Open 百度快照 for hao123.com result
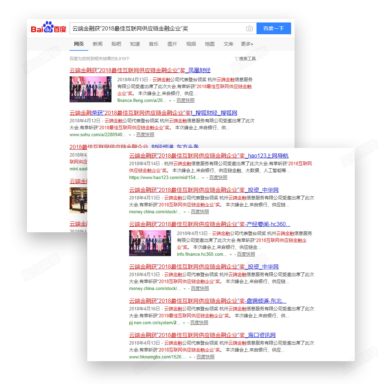This screenshot has height=384, width=378. tap(218, 178)
